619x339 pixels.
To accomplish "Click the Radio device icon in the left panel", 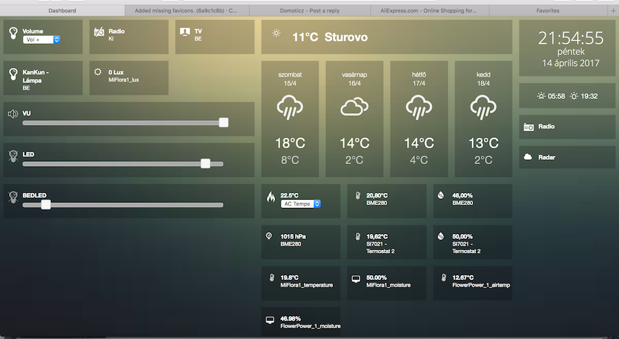I will tap(98, 32).
